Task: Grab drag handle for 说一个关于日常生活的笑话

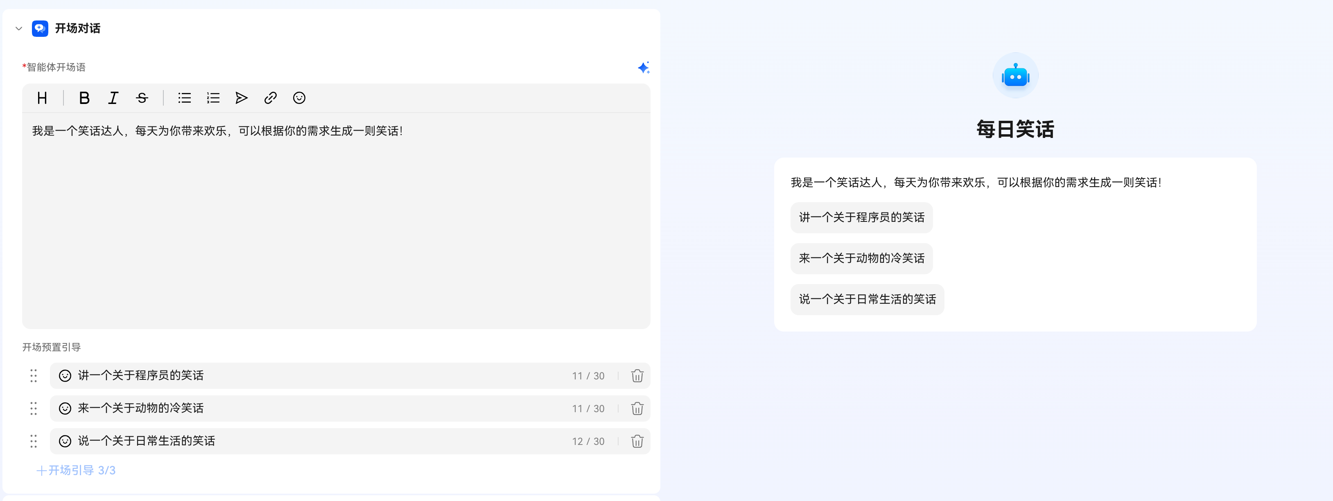Action: coord(34,441)
